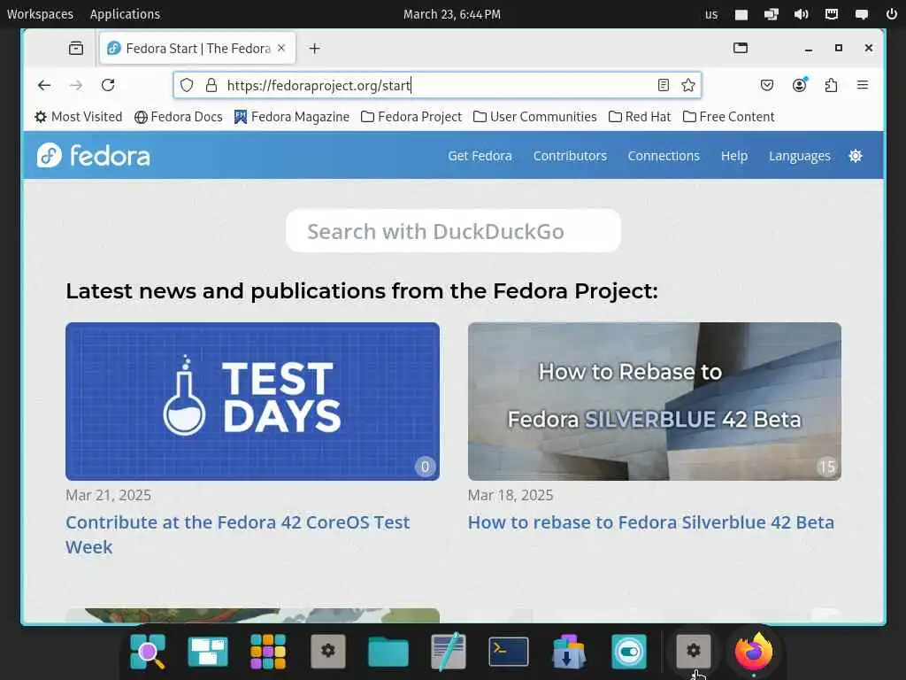Click the Firefox icon in dock
This screenshot has height=680, width=906.
[754, 652]
